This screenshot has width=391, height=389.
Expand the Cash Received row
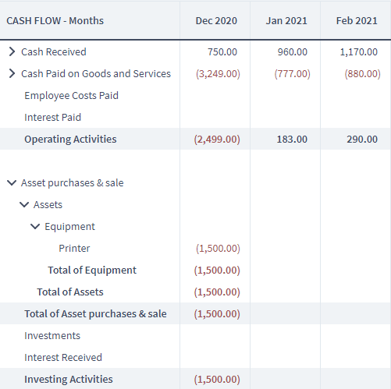[12, 51]
